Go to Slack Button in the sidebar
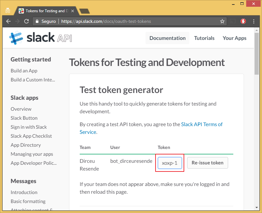 point(24,118)
